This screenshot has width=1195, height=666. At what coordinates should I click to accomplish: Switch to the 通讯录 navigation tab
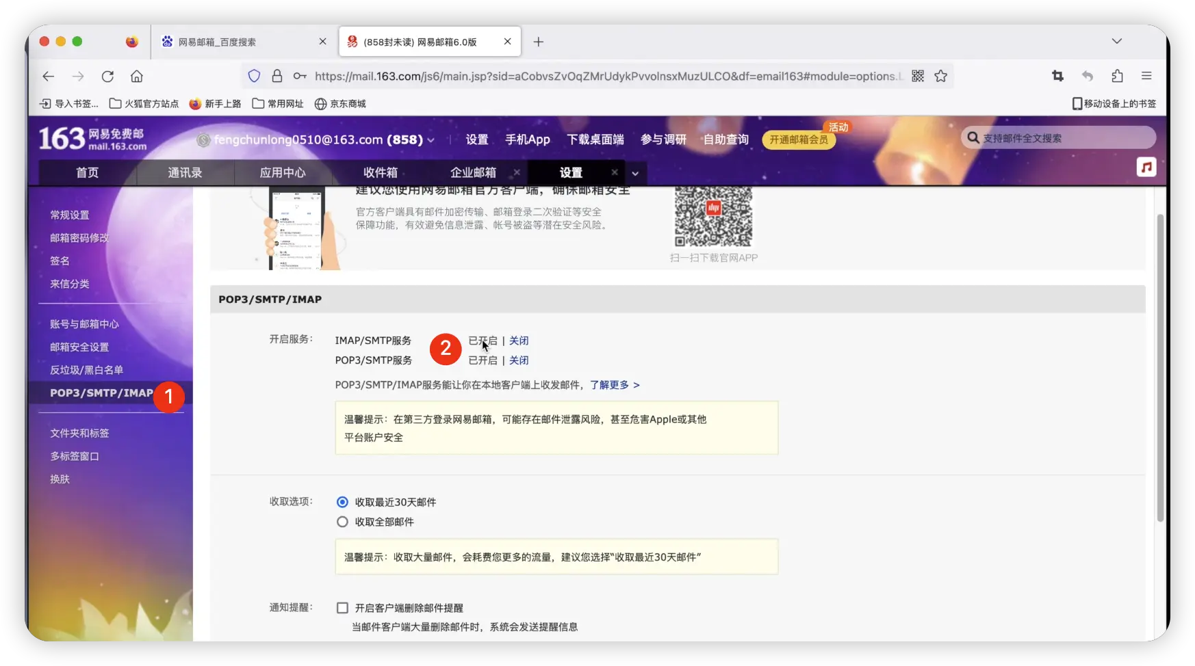coord(185,173)
